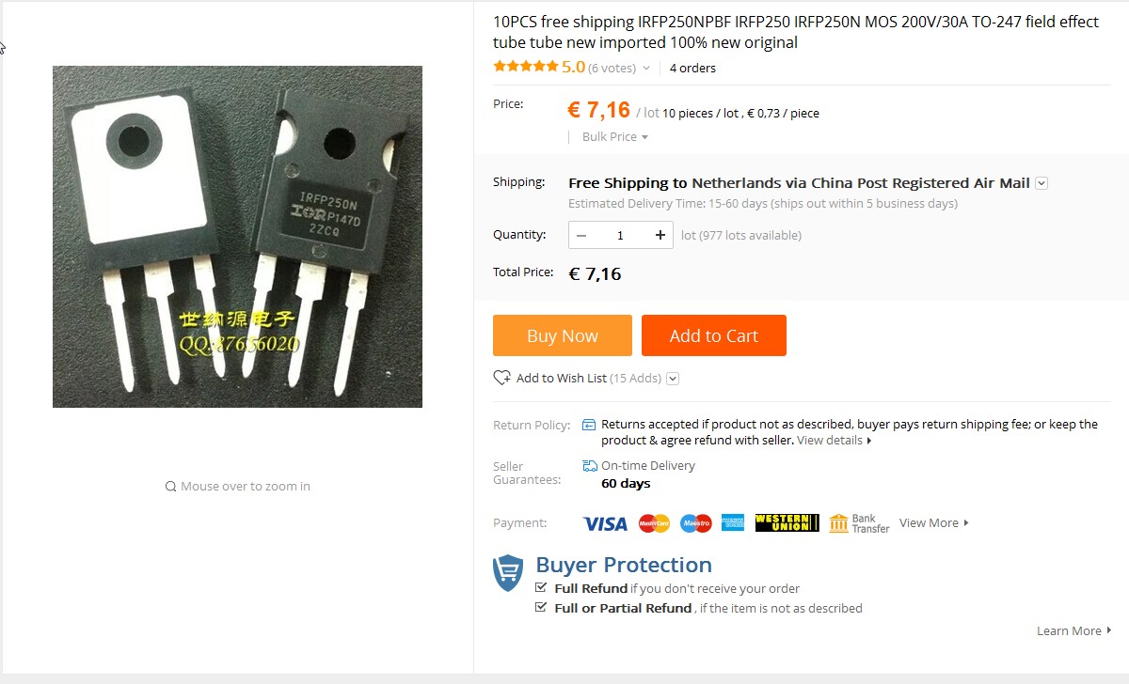Open the Wish List dropdown arrow
The height and width of the screenshot is (684, 1129).
pyautogui.click(x=673, y=379)
